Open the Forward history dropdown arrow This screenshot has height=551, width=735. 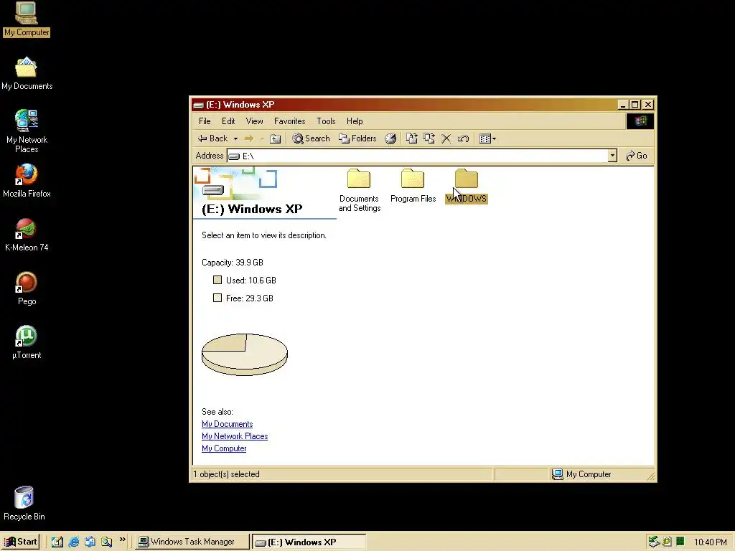click(x=262, y=138)
